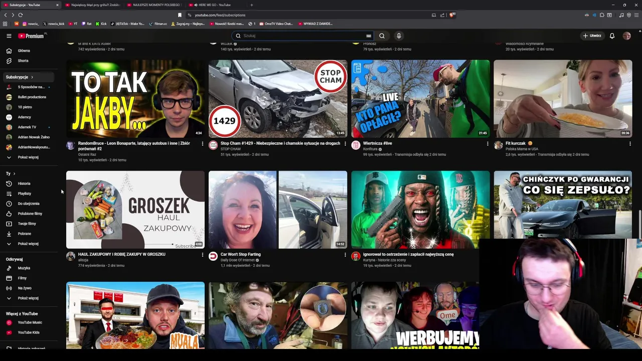Image resolution: width=642 pixels, height=361 pixels.
Task: Click the address bar URL youtube.com/feed/subscriptions
Action: click(x=220, y=15)
